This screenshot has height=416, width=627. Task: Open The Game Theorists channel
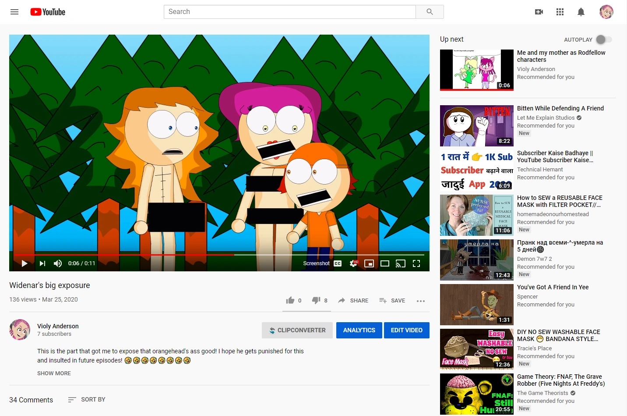542,393
